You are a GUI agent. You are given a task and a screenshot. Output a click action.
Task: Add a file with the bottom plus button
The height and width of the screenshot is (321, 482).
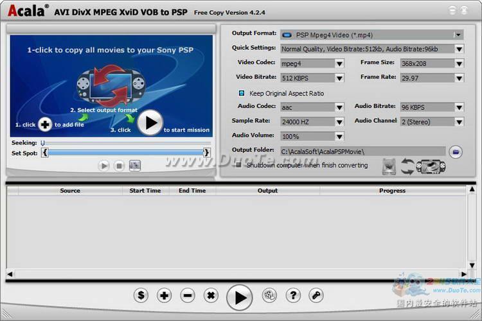(x=164, y=295)
